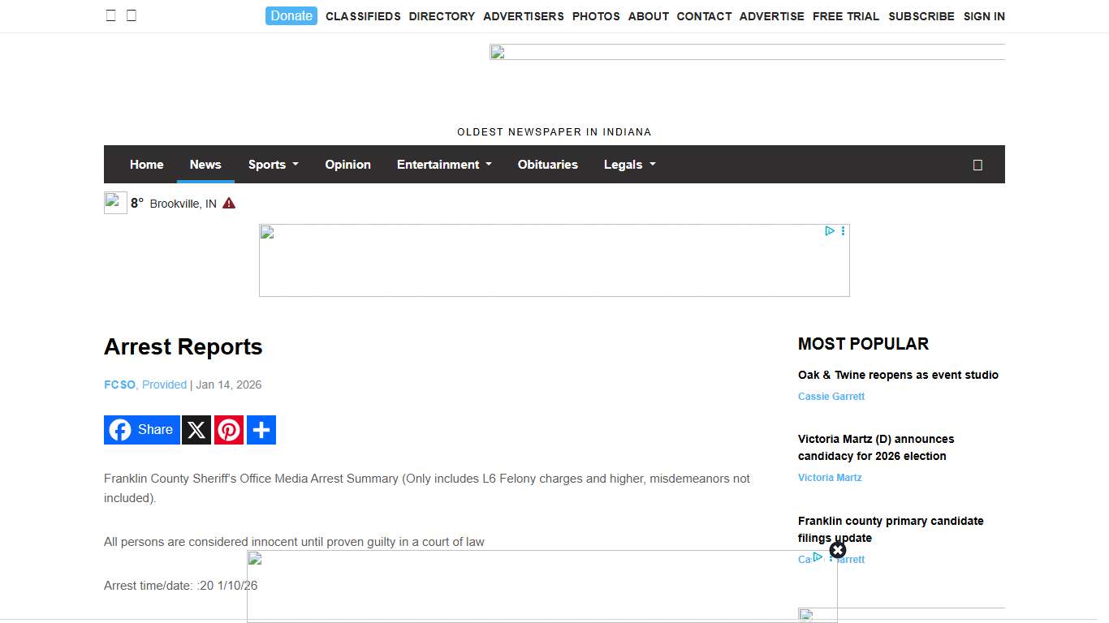Read Oak & Twine reopens article
The width and height of the screenshot is (1109, 623).
898,375
